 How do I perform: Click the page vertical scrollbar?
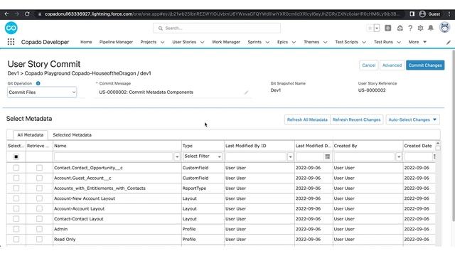point(453,137)
